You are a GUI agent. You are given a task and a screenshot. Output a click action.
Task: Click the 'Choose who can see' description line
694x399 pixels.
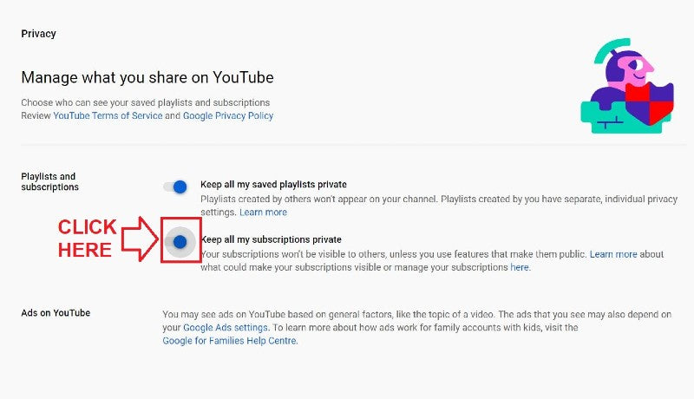(x=145, y=102)
